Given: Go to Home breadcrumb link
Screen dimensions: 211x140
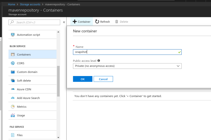Looking at the screenshot, I should (x=12, y=4).
